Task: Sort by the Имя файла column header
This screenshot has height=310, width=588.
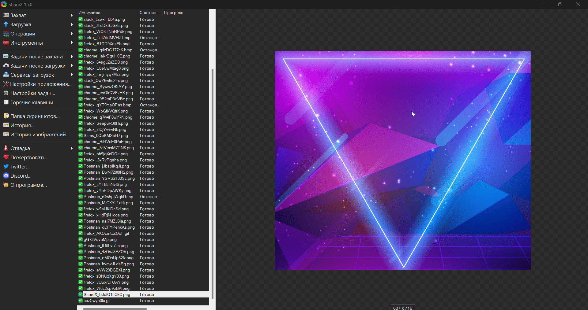Action: click(107, 13)
